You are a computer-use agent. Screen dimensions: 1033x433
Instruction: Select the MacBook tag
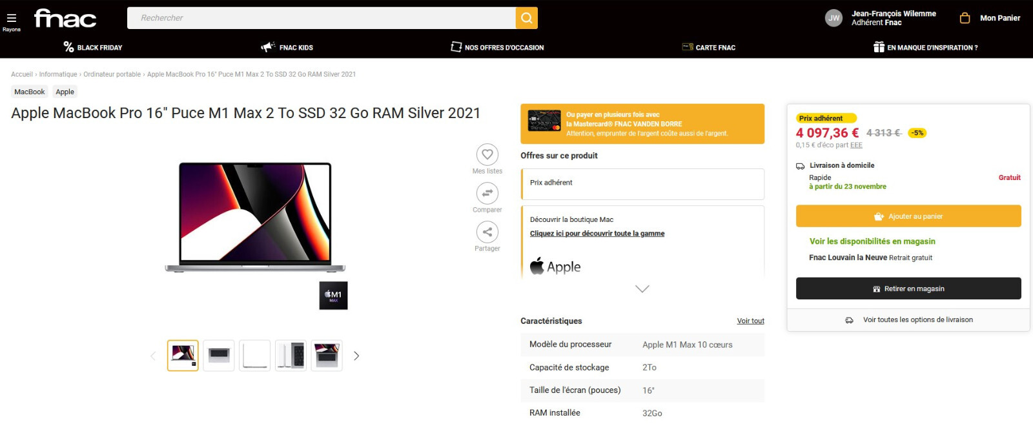coord(30,92)
